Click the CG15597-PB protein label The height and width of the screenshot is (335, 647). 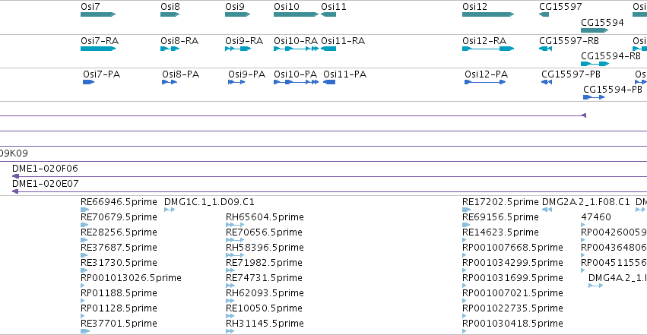pos(571,74)
